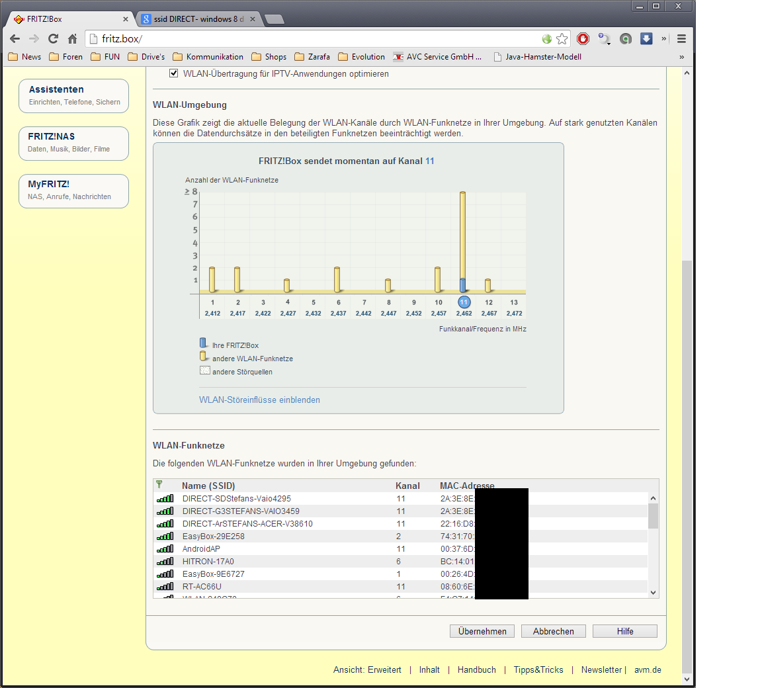Select the DIRECT-G3STEFANS-VAIO3459 network row
762x688 pixels.
point(401,511)
